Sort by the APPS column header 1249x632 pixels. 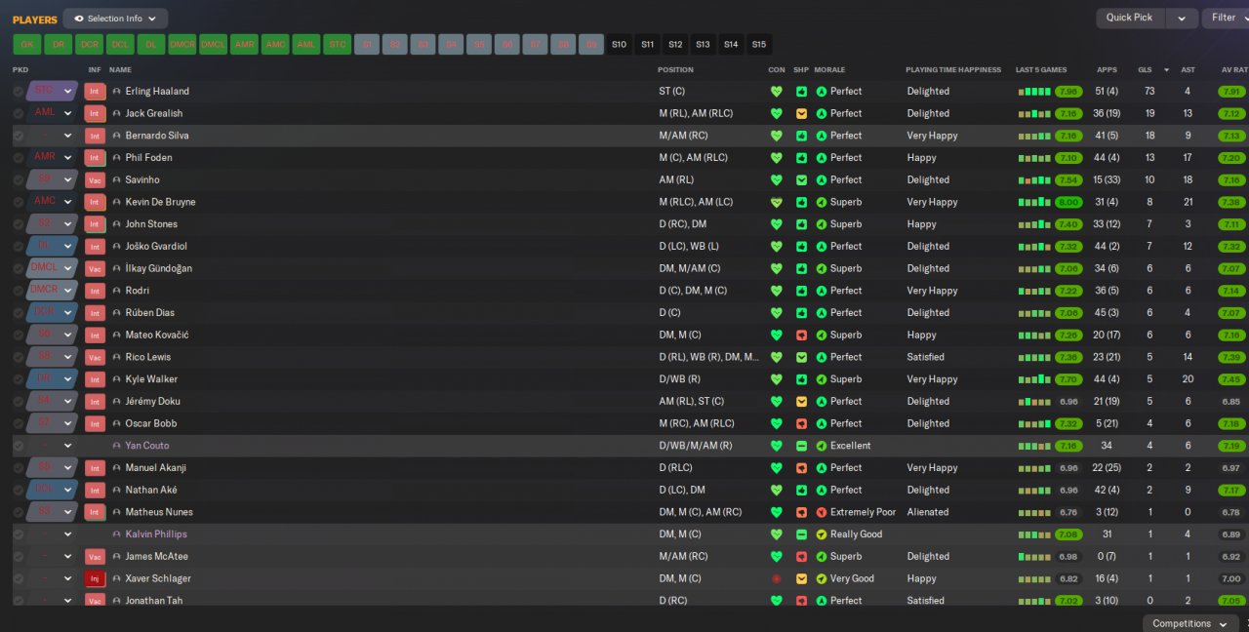pos(1107,70)
